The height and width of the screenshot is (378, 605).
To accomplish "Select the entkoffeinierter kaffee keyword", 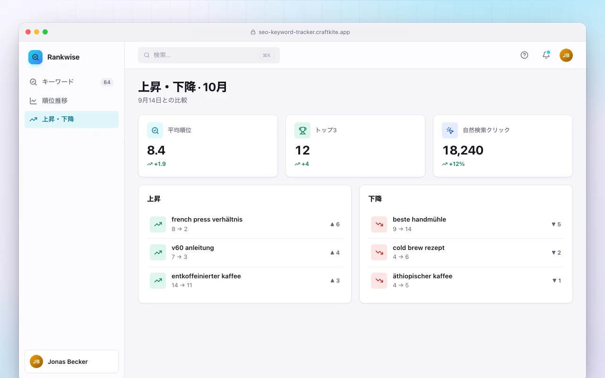I will point(206,276).
